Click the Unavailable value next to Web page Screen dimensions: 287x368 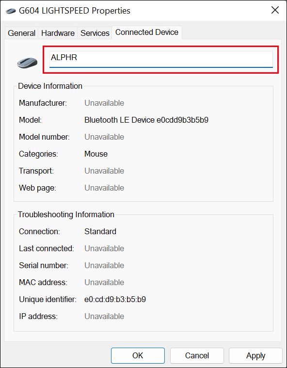click(104, 188)
